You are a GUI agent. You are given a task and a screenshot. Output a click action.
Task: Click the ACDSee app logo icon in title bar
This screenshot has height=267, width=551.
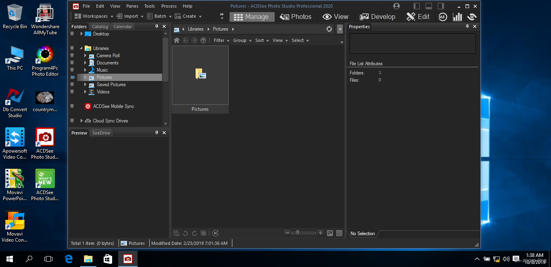coord(75,6)
